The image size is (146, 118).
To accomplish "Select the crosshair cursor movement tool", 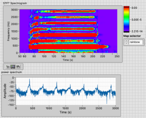I will tap(8, 67).
